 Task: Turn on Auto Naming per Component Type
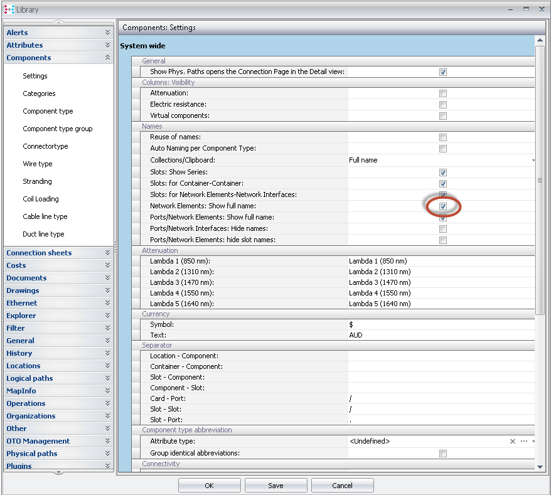point(443,149)
